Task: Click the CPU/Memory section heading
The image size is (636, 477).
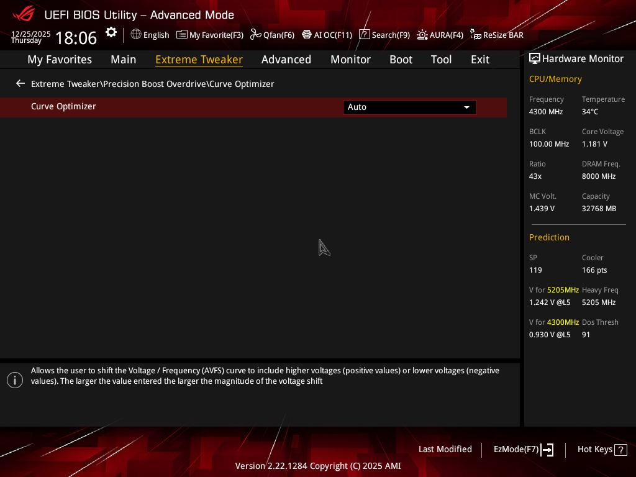Action: tap(555, 79)
